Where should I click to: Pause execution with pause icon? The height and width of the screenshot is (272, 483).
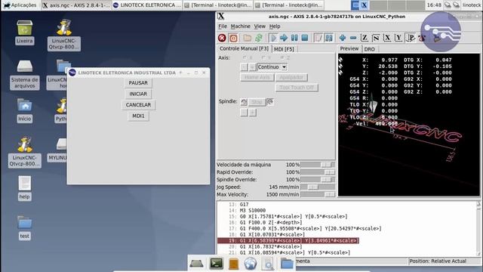coord(294,38)
